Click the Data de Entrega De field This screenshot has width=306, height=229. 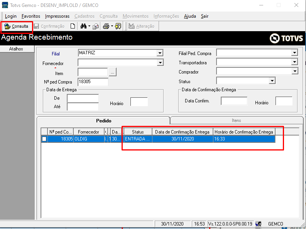pyautogui.click(x=83, y=99)
